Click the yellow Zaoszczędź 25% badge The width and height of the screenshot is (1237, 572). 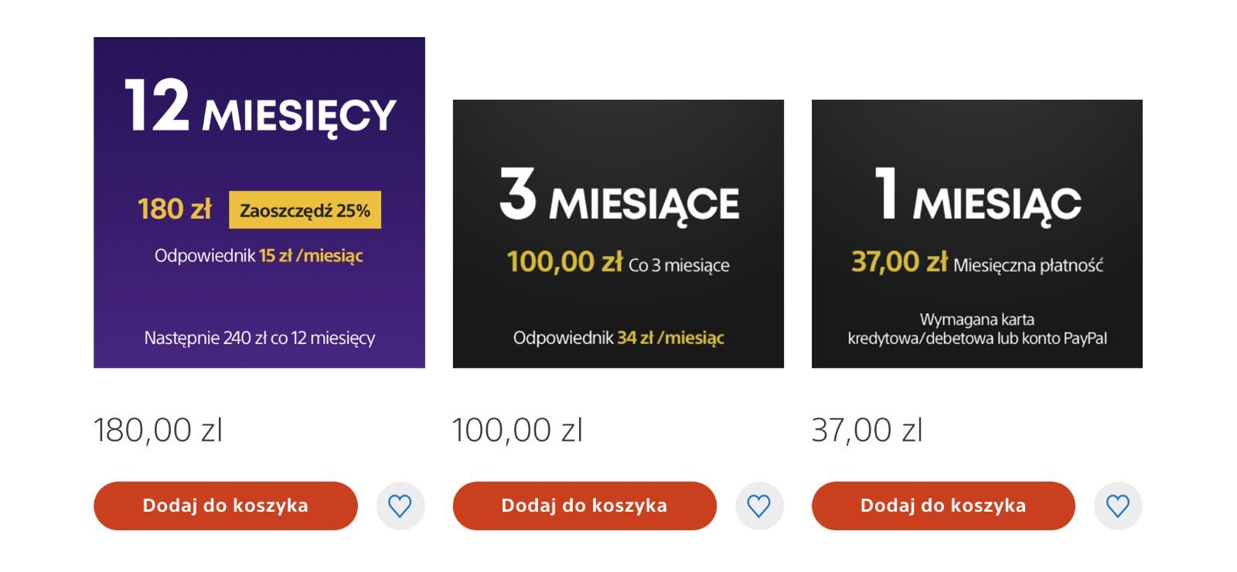pos(305,210)
